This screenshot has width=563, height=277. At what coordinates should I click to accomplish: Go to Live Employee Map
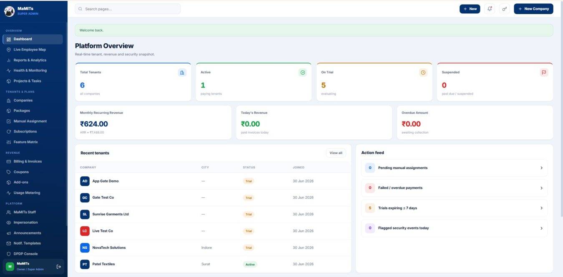pos(33,50)
